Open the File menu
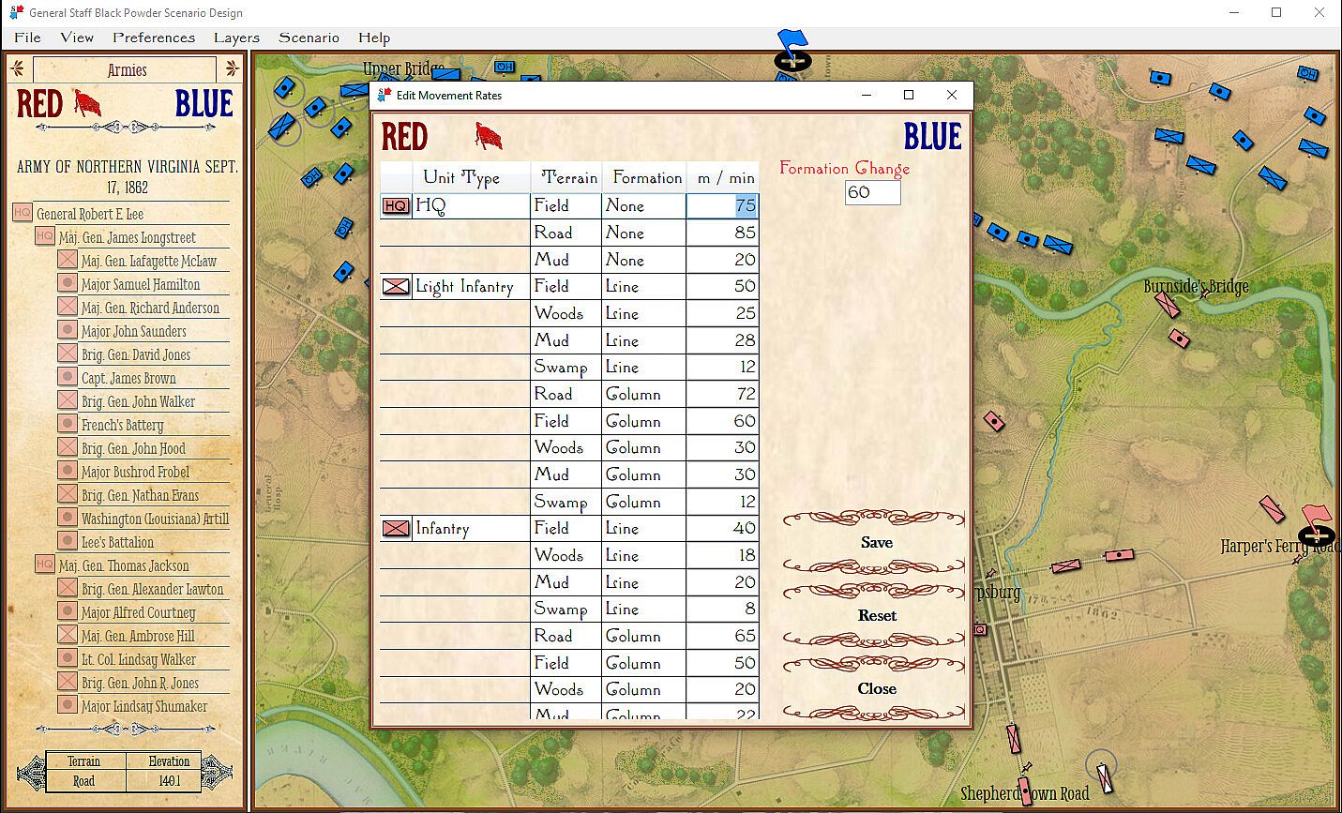The width and height of the screenshot is (1342, 813). pos(27,38)
